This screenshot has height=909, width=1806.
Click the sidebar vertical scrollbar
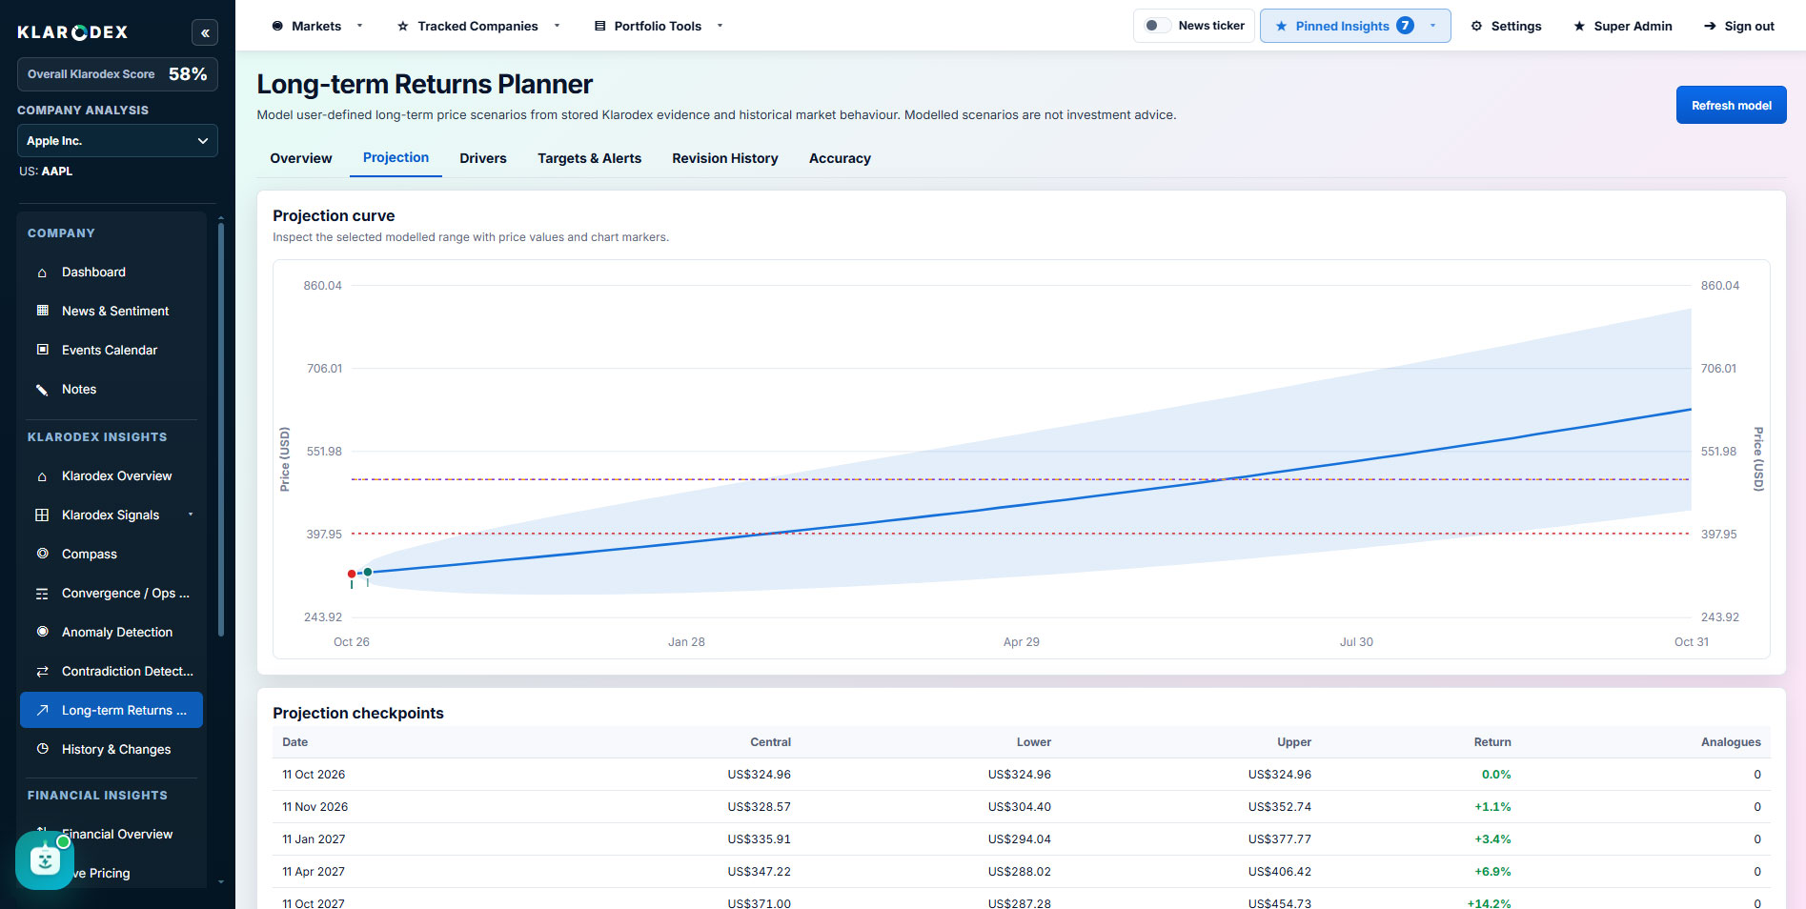coord(221,429)
